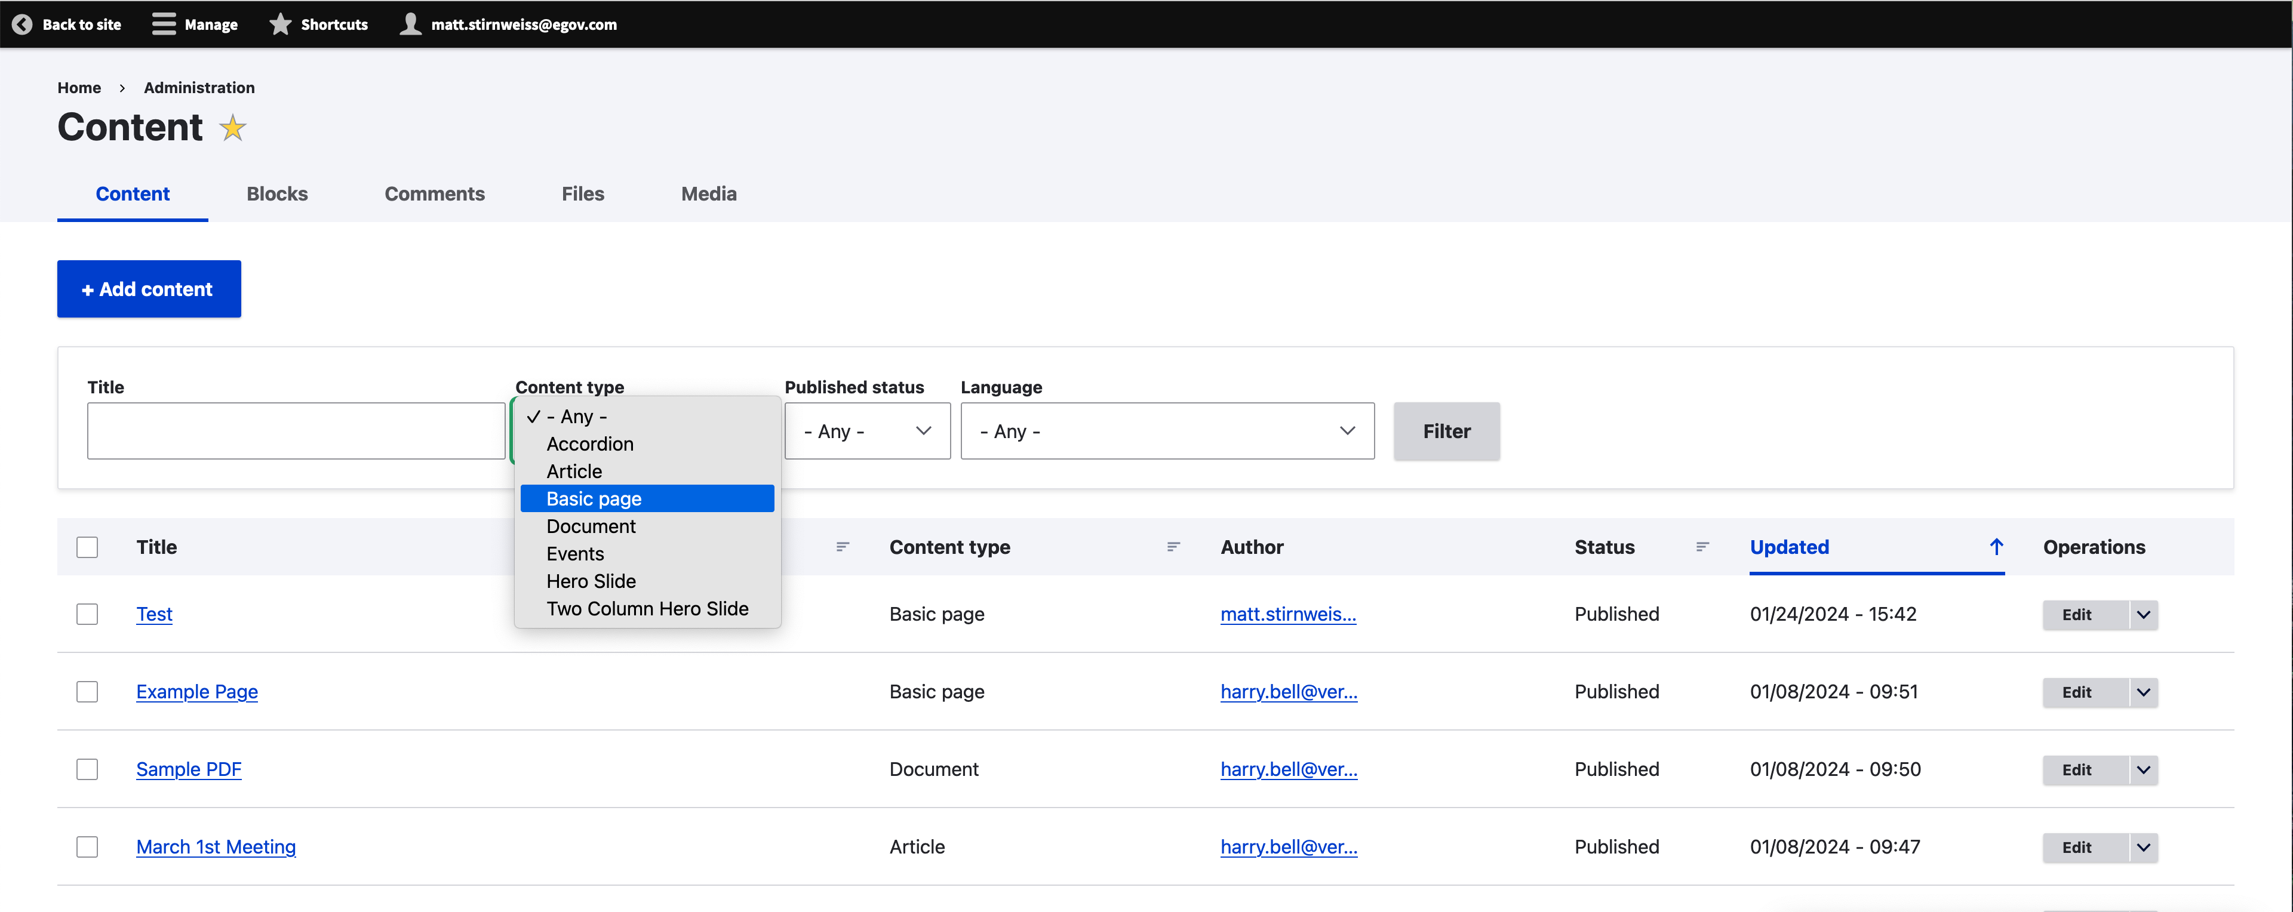Viewport: 2293px width, 912px height.
Task: Check the box for the Test row
Action: (x=87, y=614)
